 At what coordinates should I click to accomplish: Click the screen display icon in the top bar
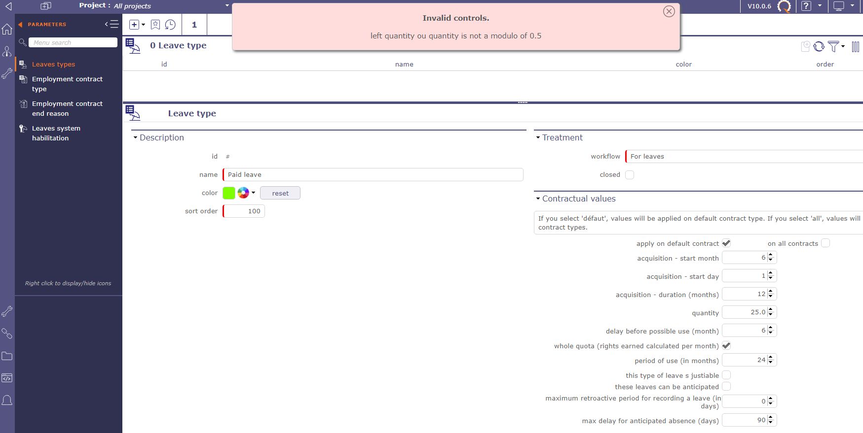pos(839,6)
